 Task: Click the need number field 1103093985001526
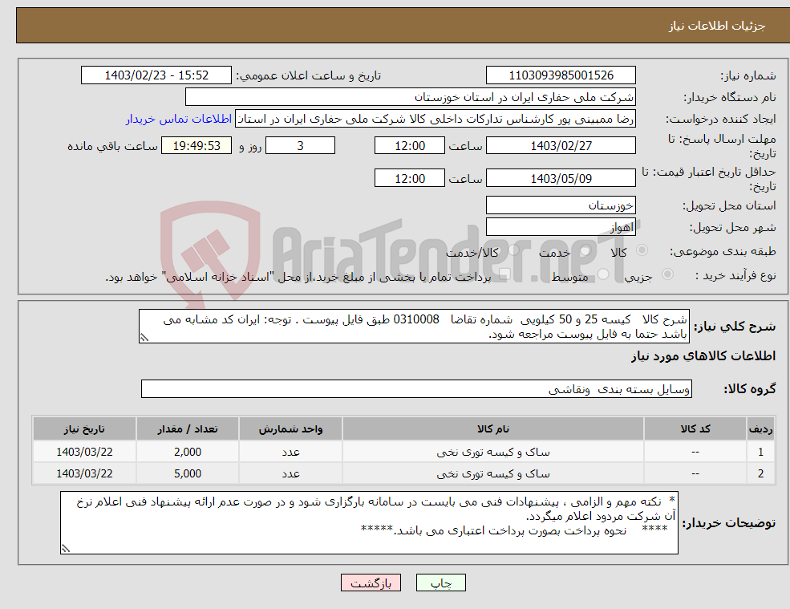561,75
